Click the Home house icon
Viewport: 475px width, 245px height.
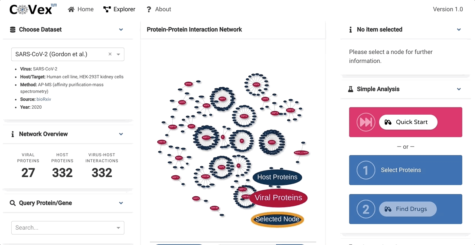pos(71,9)
